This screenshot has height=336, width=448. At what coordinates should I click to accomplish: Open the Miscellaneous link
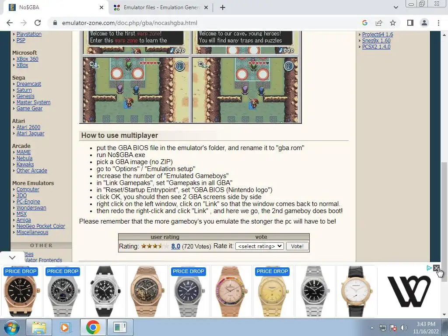click(32, 232)
